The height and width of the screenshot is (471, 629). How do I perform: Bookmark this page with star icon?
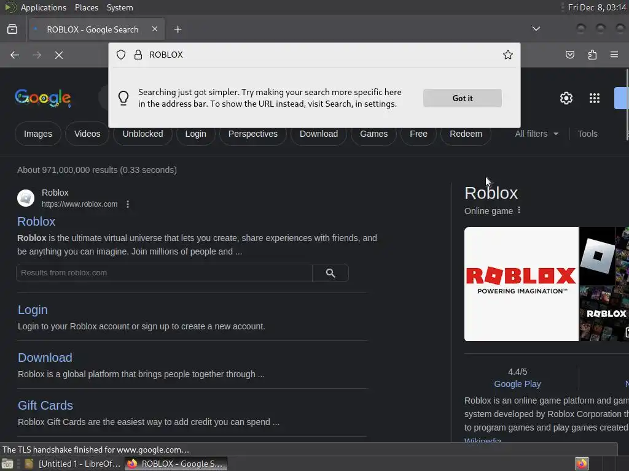(508, 55)
